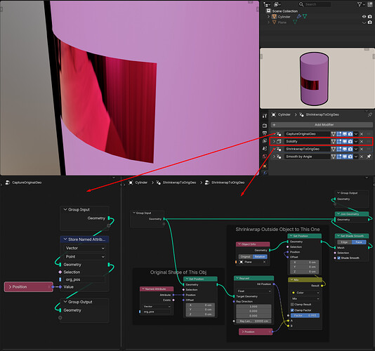This screenshot has height=351, width=375.
Task: Toggle Plane viewport visibility in Outliner
Action: 364,22
